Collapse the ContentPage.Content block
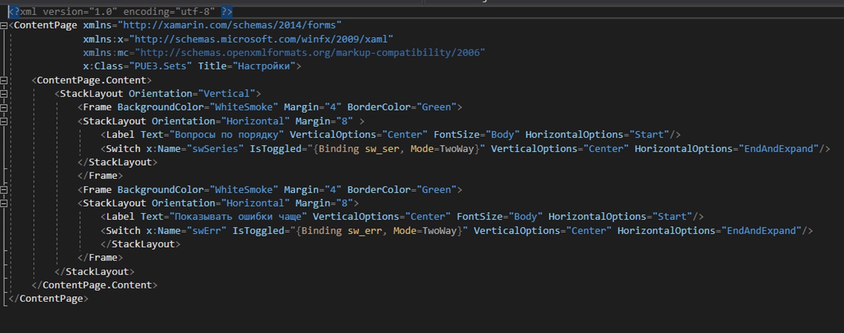This screenshot has height=333, width=844. [x=4, y=80]
